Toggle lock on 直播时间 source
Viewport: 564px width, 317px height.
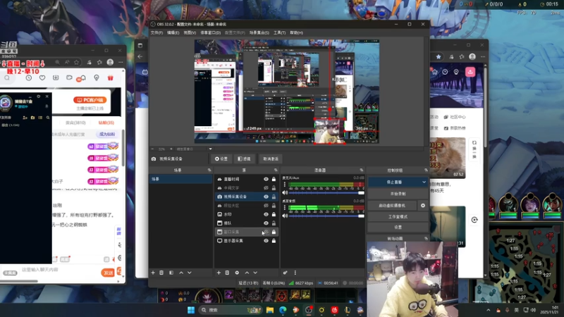pos(274,179)
